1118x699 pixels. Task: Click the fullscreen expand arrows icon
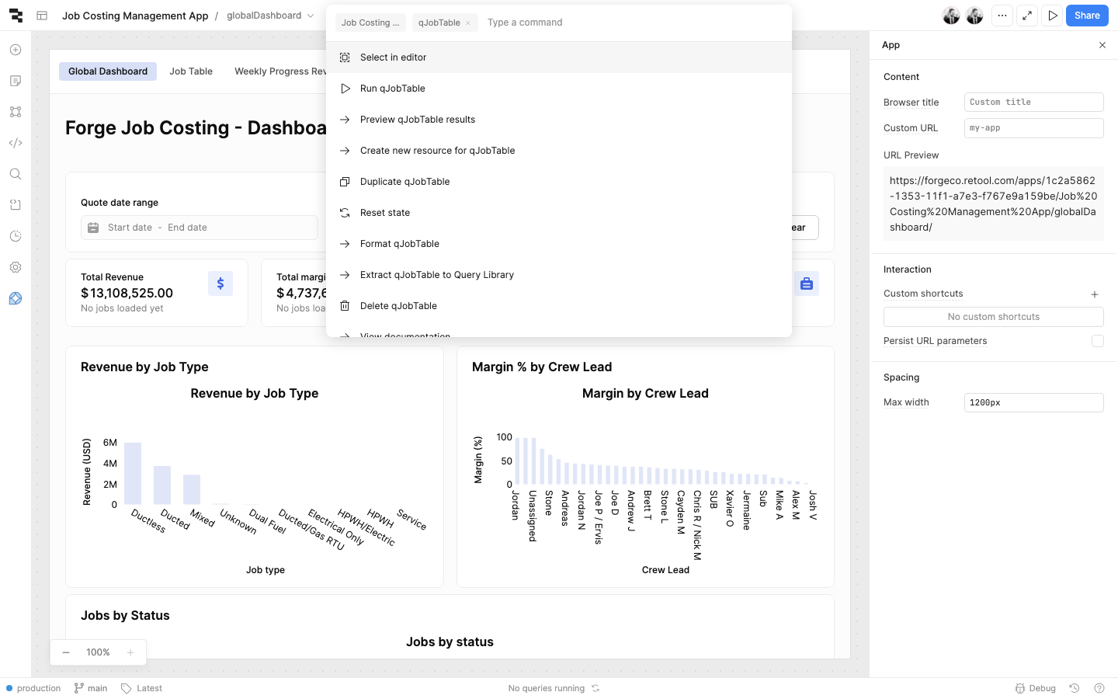pos(1027,16)
